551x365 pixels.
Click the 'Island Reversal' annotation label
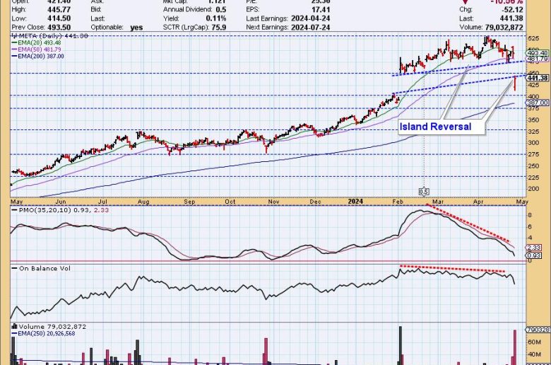[435, 127]
